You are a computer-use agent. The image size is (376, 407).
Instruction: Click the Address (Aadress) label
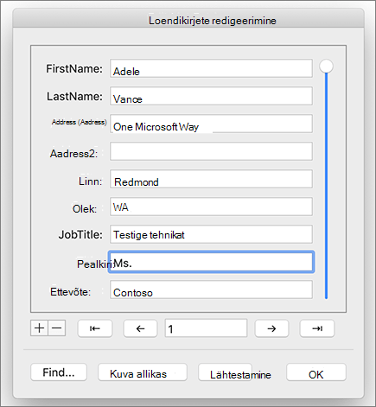[80, 122]
